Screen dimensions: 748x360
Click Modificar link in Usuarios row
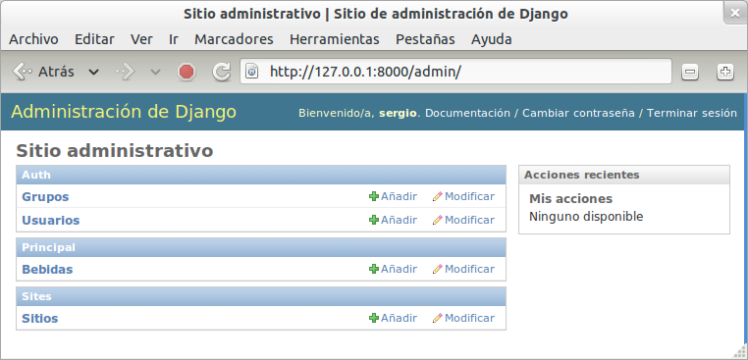[x=469, y=220]
